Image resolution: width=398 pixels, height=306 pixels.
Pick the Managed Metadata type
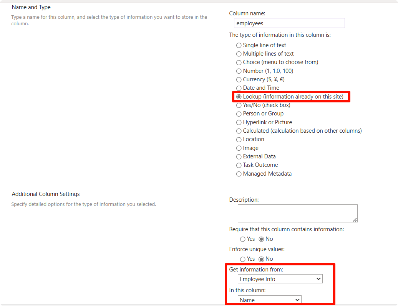click(239, 173)
